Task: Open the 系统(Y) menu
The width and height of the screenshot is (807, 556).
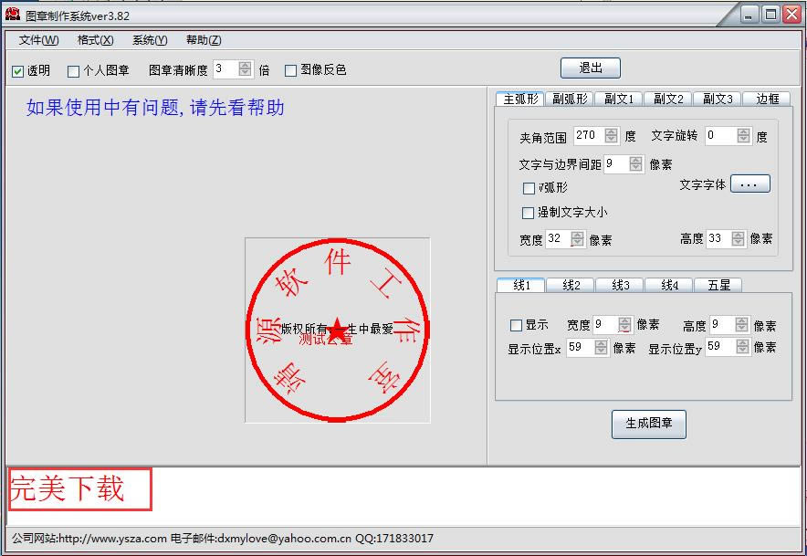Action: coord(150,40)
